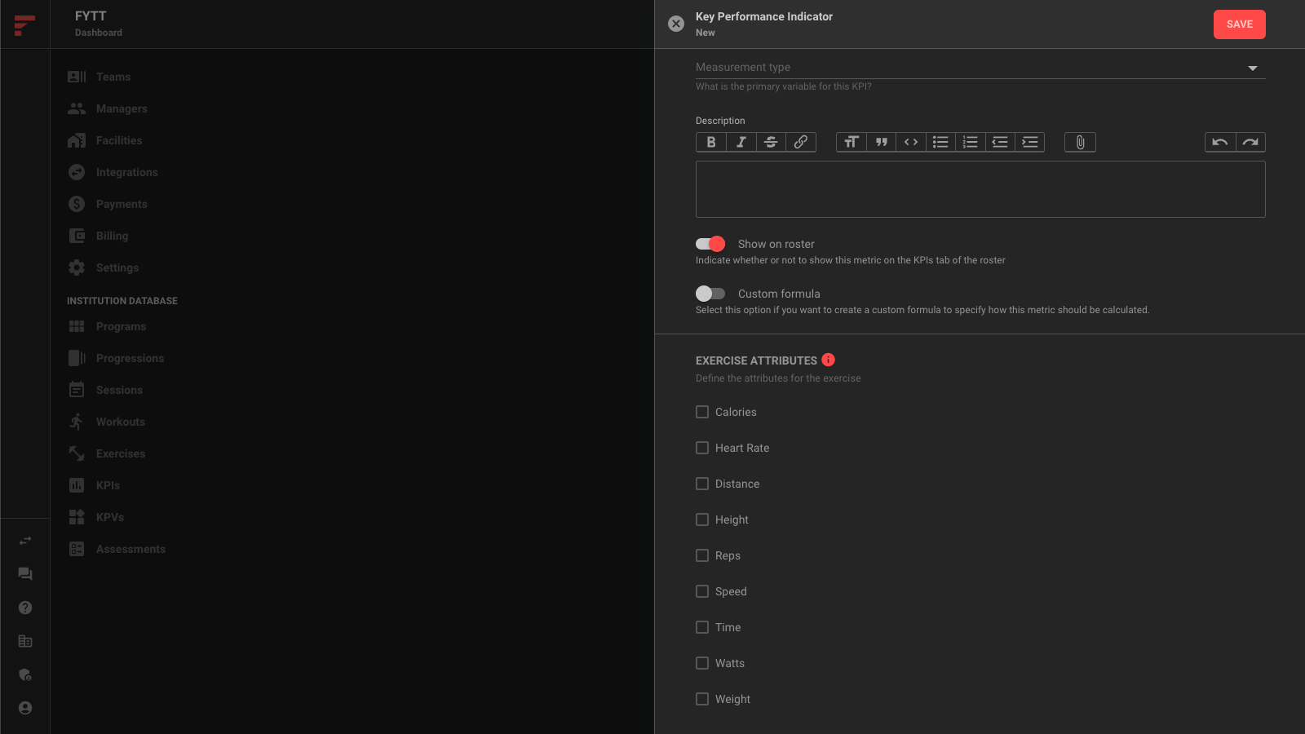Check the Speed attribute

(x=702, y=591)
